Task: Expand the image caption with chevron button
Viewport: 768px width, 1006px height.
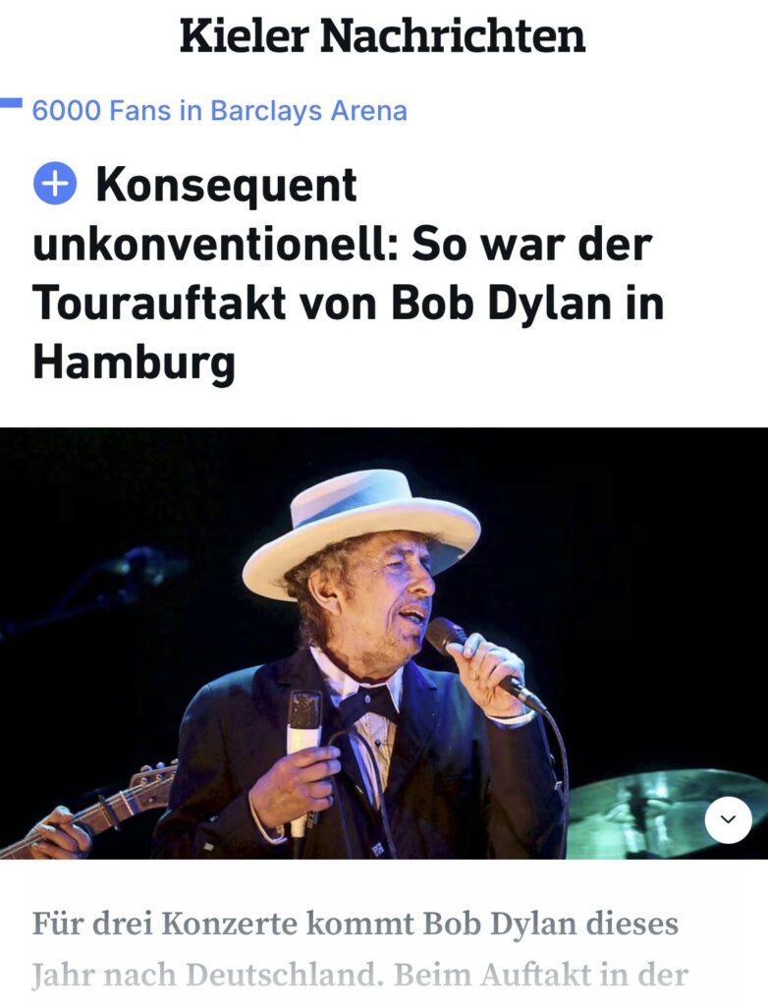Action: click(728, 819)
